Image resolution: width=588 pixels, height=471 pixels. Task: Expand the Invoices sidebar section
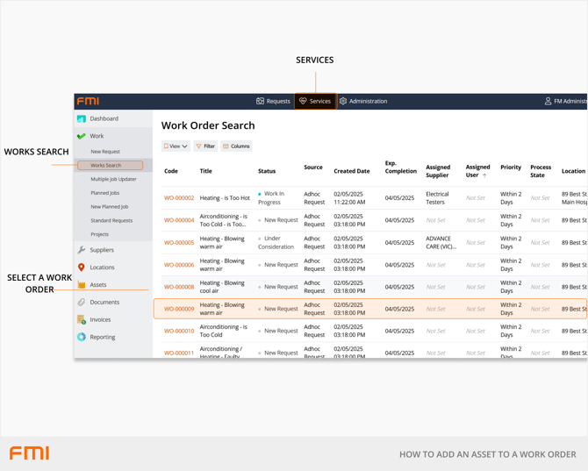pos(113,319)
